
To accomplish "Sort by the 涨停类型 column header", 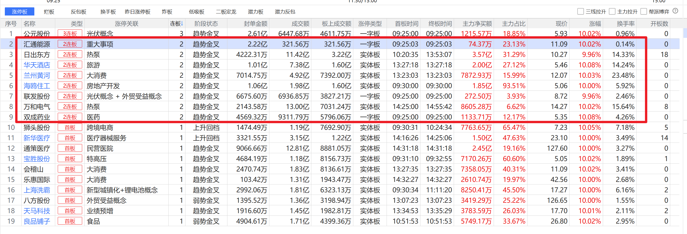I will tap(370, 24).
